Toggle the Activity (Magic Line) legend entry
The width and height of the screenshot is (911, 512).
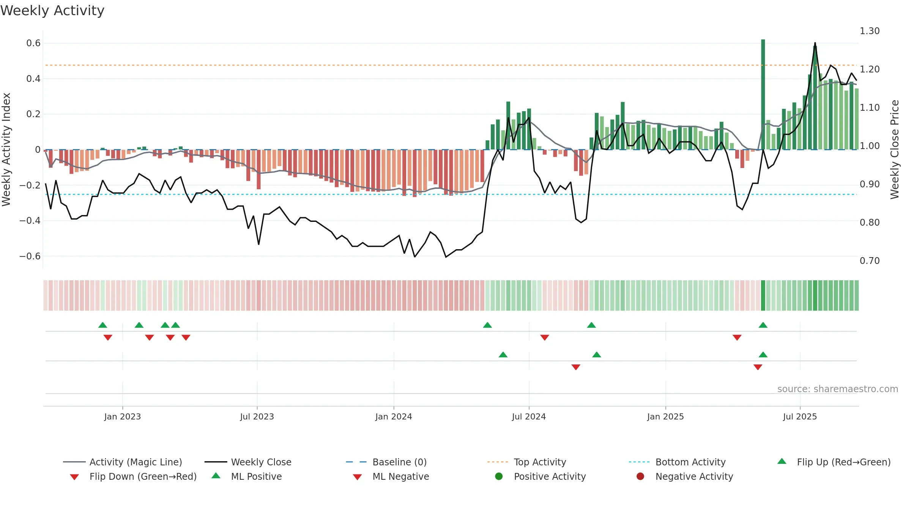(x=123, y=462)
